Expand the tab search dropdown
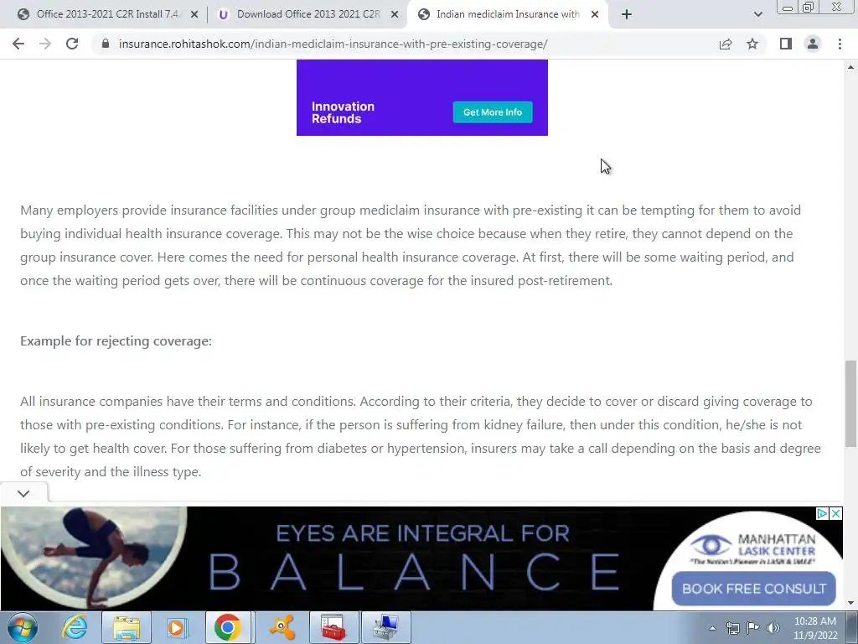 pos(757,14)
